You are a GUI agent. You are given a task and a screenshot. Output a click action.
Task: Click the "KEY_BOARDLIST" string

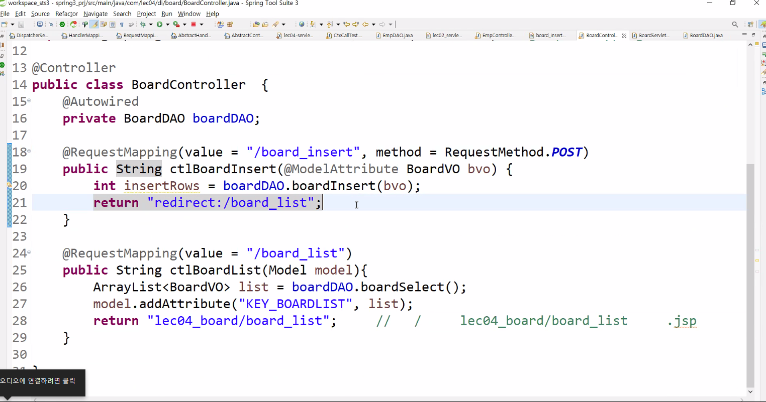296,304
